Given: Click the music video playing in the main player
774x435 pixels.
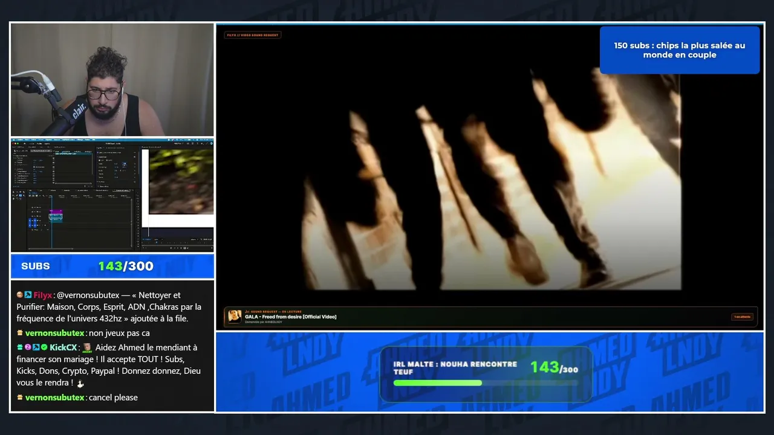Looking at the screenshot, I should (490, 178).
